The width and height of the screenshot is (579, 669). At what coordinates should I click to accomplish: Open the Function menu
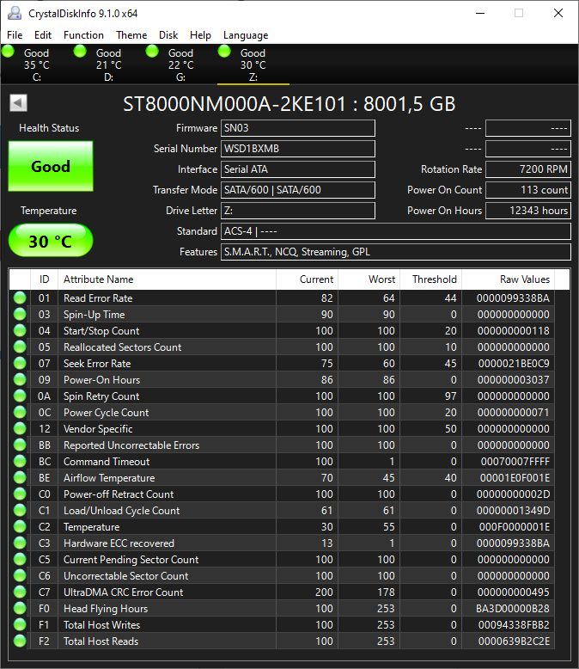click(83, 35)
